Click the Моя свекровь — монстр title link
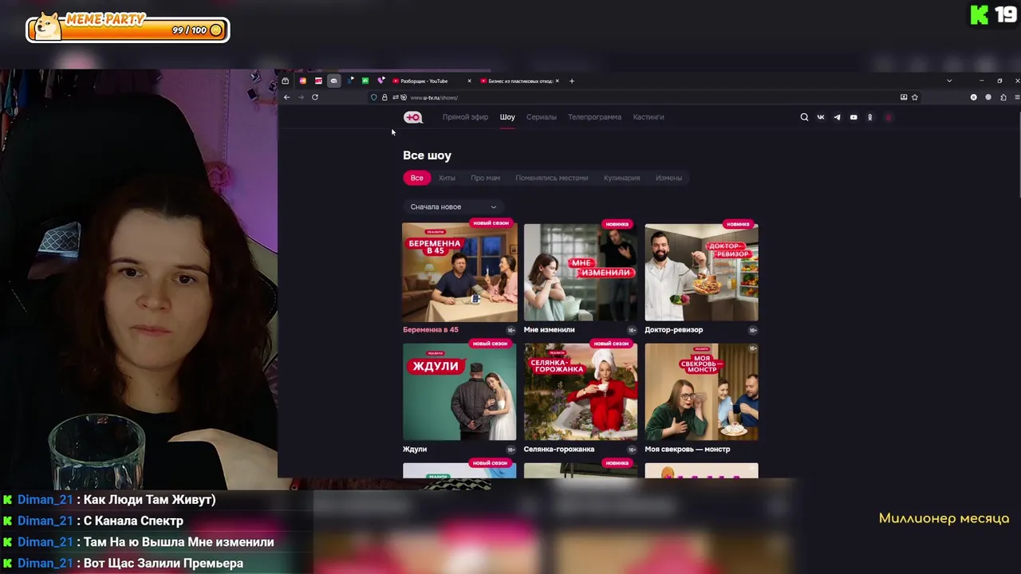 (x=688, y=449)
